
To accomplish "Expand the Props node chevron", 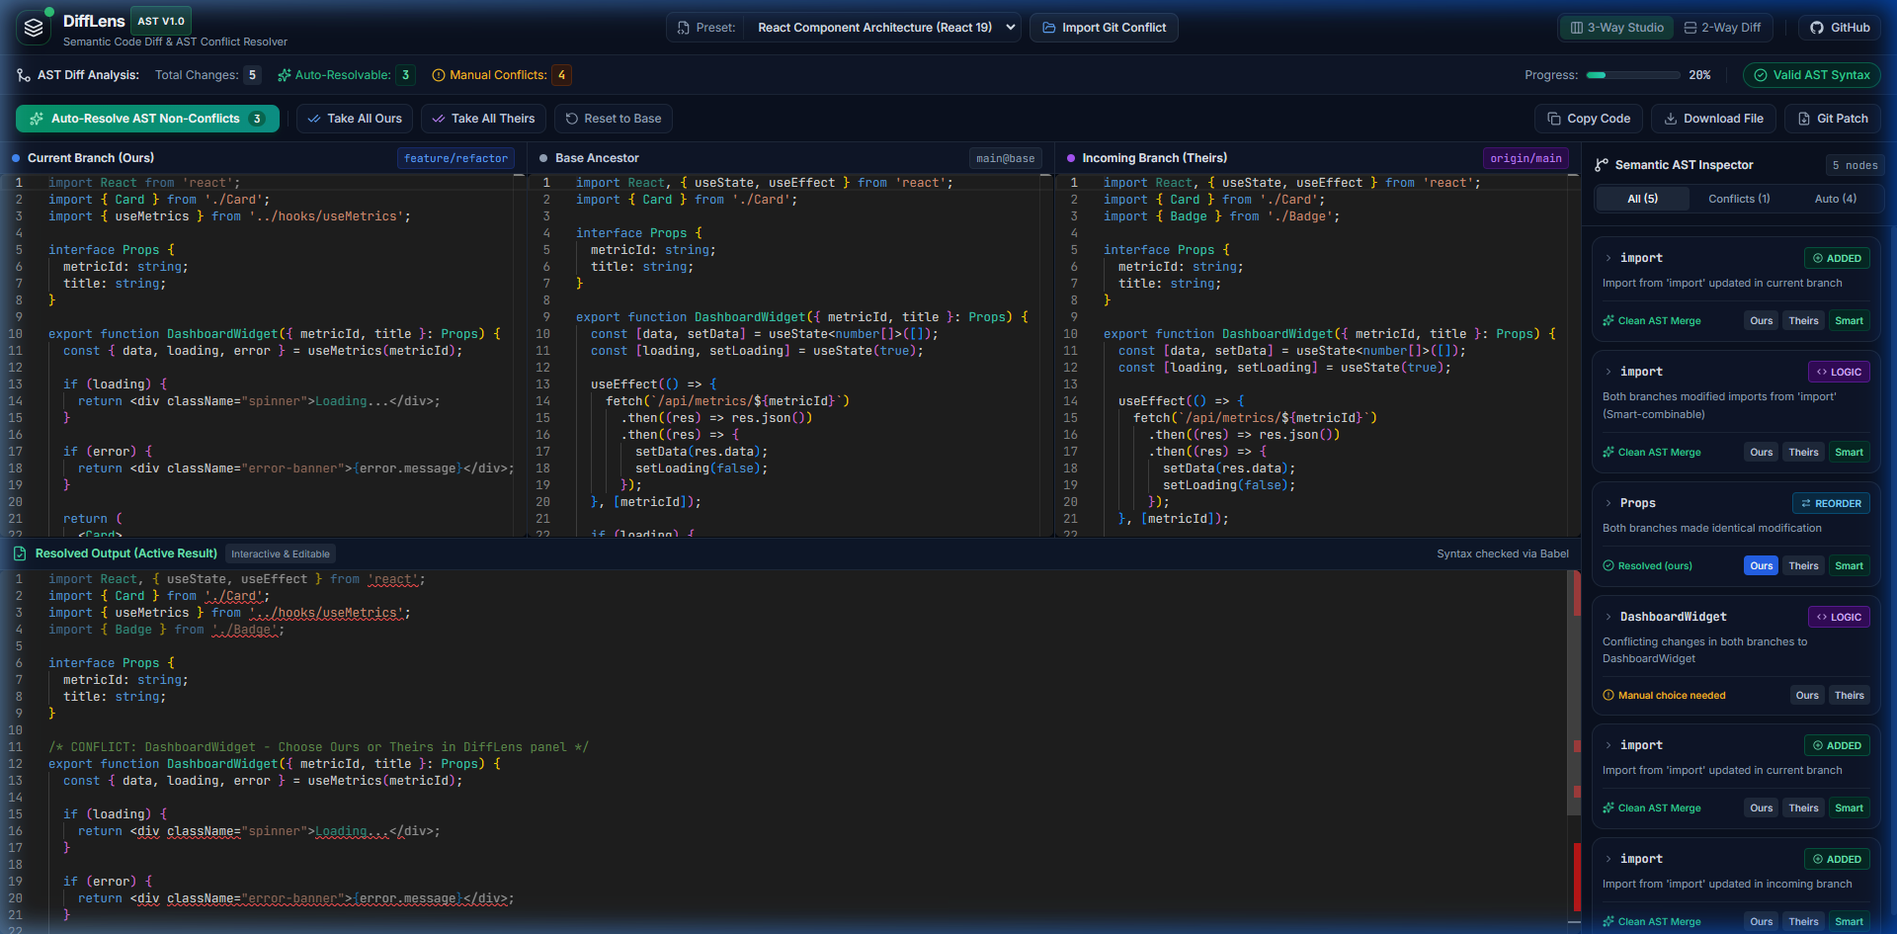I will (x=1608, y=503).
